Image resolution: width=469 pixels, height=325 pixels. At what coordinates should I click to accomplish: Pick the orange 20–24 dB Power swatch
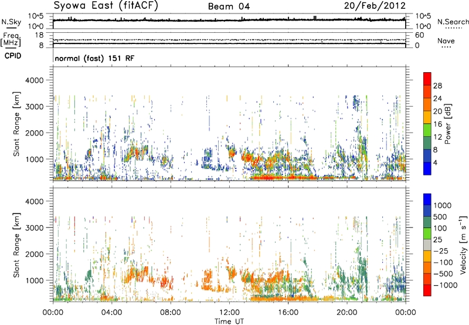click(427, 104)
